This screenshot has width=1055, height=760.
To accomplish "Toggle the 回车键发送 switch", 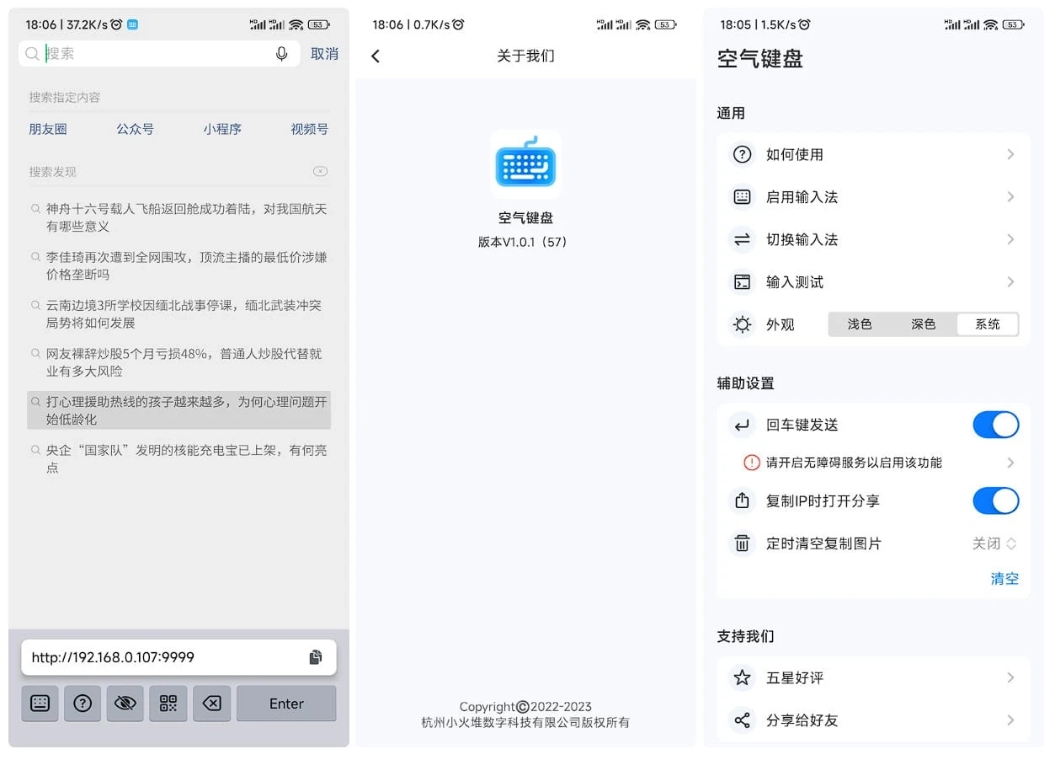I will [x=995, y=425].
